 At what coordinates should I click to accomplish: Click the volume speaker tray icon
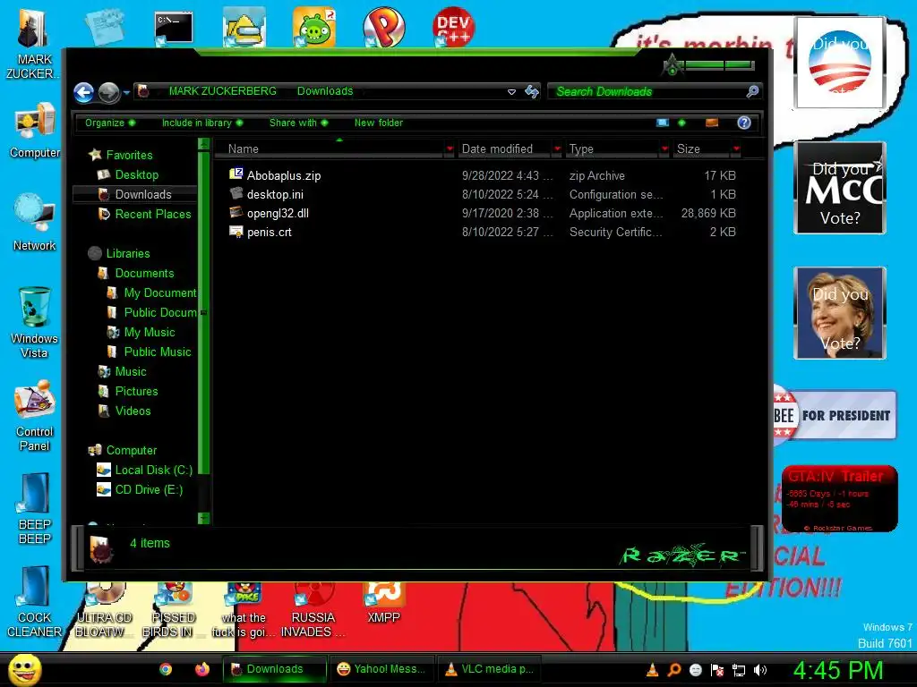pos(760,670)
